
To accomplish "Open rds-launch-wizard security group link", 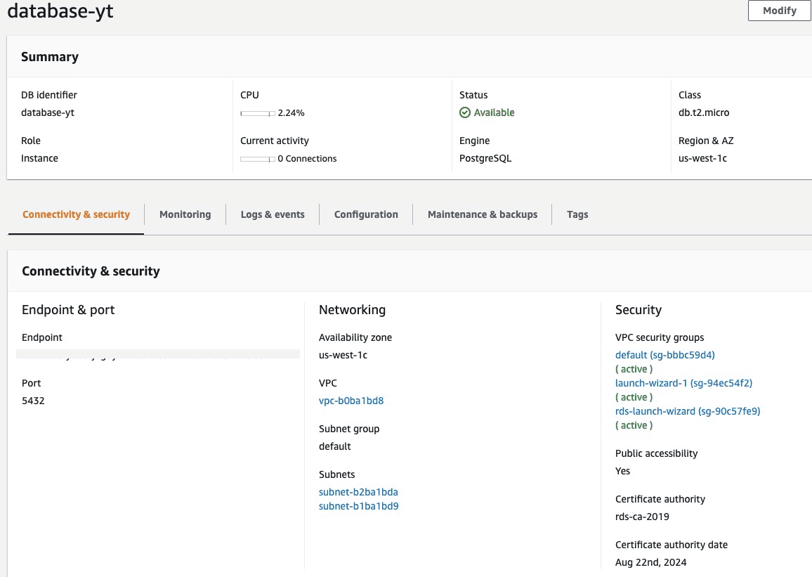I will pyautogui.click(x=688, y=411).
